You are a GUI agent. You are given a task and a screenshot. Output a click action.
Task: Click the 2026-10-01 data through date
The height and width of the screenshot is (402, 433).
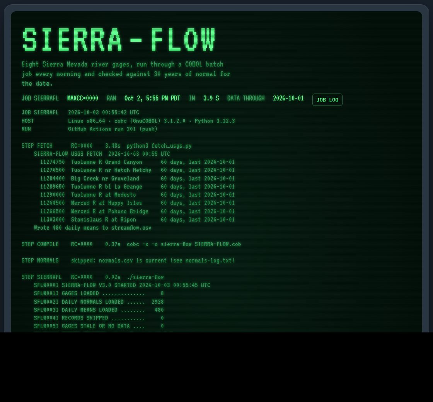288,98
